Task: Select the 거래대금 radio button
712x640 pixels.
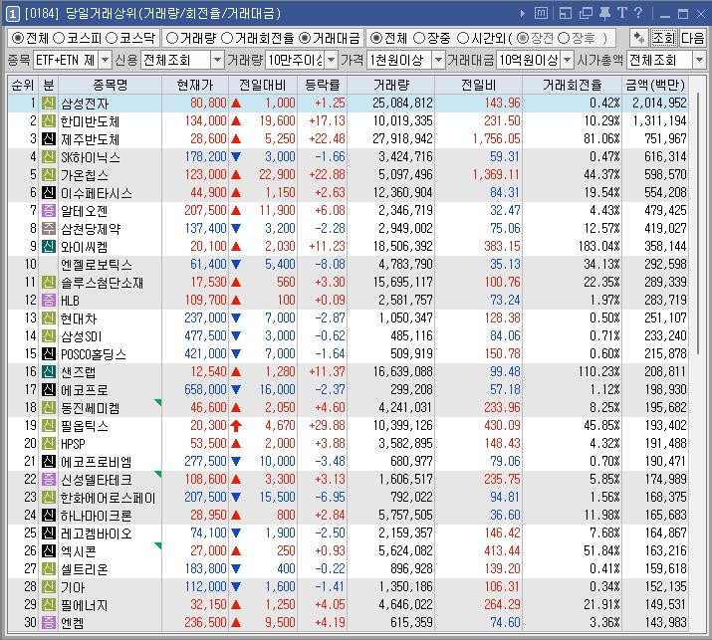Action: 305,38
